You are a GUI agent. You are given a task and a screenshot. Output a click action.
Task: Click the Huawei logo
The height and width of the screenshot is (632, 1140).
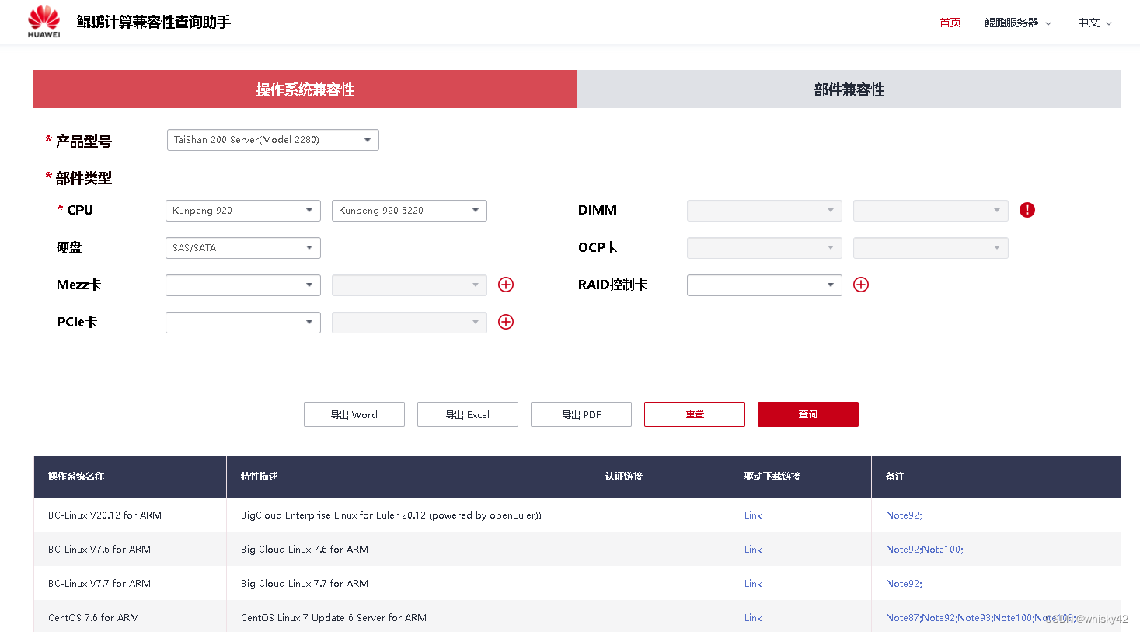point(44,22)
